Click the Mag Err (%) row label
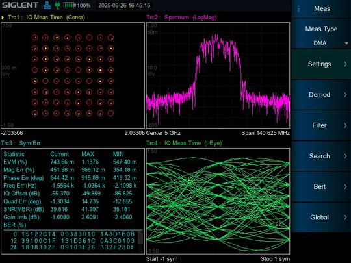351x263 pixels. click(19, 170)
